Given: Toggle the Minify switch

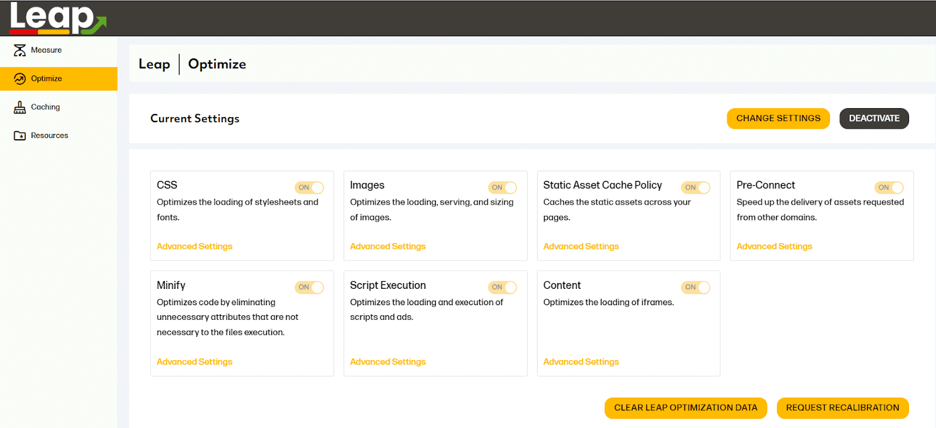Looking at the screenshot, I should tap(309, 287).
